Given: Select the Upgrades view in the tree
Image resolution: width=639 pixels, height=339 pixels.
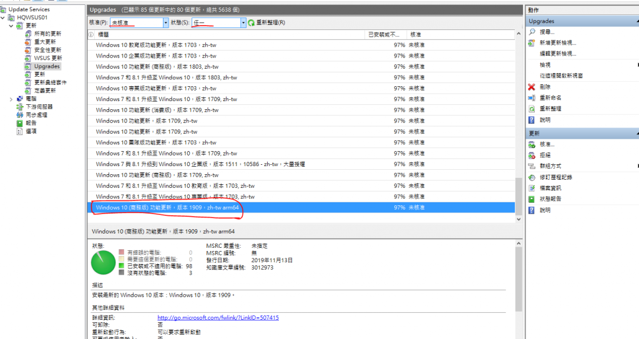Looking at the screenshot, I should 47,67.
